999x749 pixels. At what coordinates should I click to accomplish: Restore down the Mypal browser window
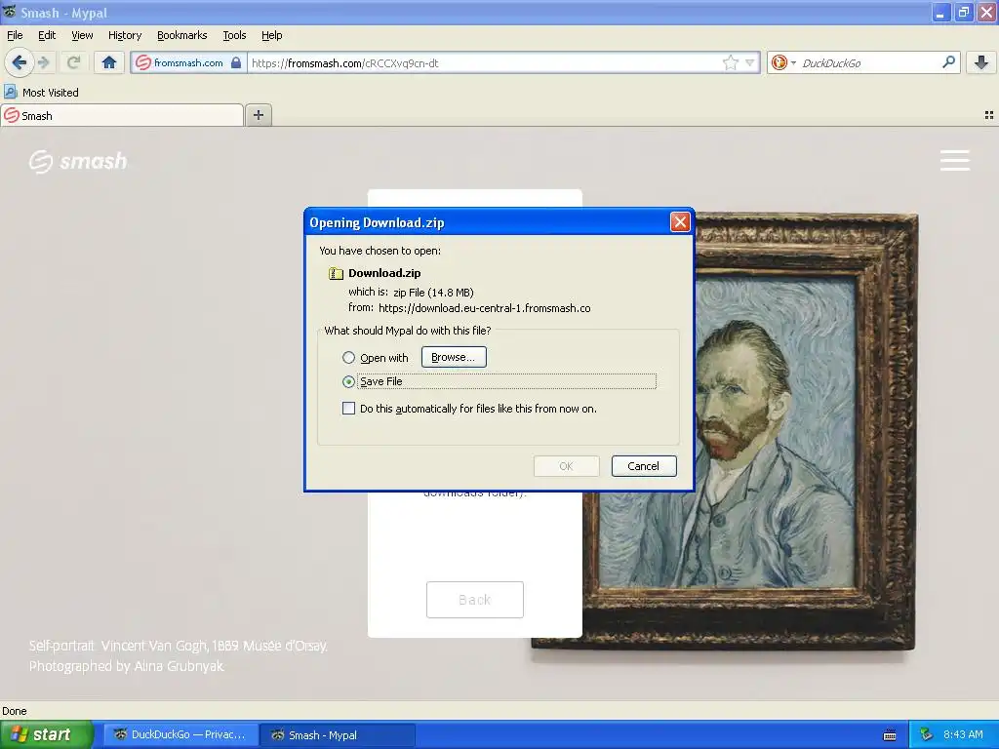(963, 12)
